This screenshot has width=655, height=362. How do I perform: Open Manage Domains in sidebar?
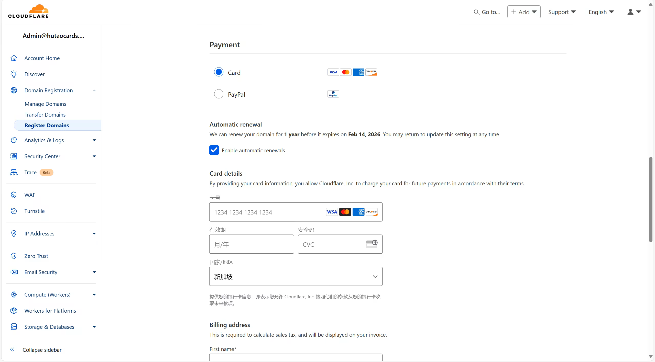(x=45, y=104)
